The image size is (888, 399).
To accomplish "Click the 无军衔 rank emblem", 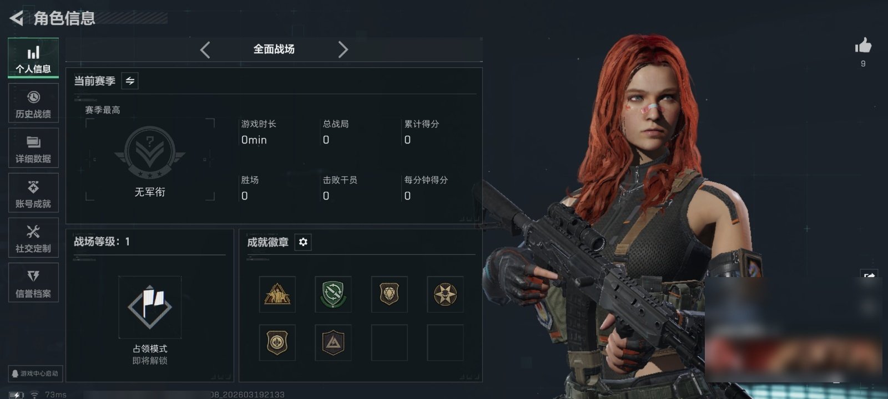I will point(150,153).
